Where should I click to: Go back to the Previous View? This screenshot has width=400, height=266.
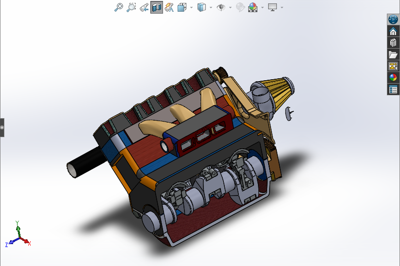[x=144, y=7]
